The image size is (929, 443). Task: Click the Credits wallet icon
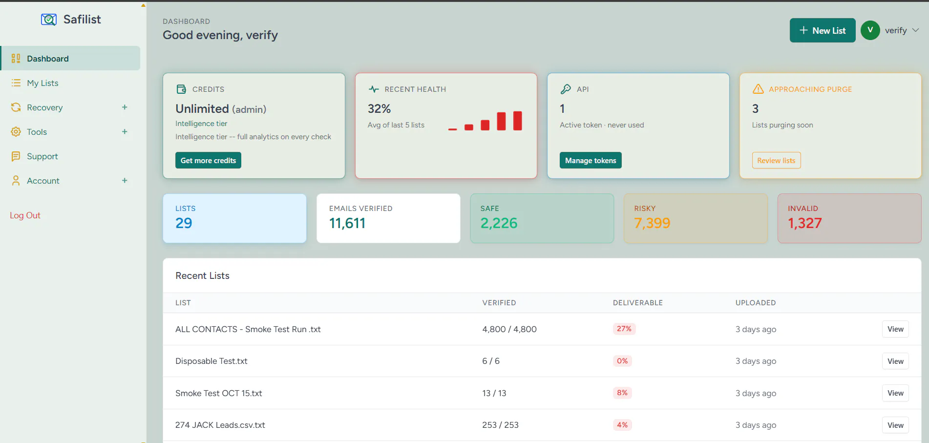[181, 89]
